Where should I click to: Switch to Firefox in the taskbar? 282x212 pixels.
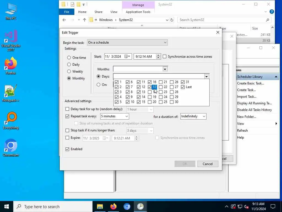tap(113, 206)
